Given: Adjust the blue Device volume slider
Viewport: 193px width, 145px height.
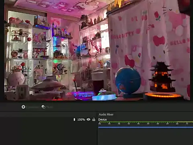Looking at the screenshot, I should coord(146,127).
